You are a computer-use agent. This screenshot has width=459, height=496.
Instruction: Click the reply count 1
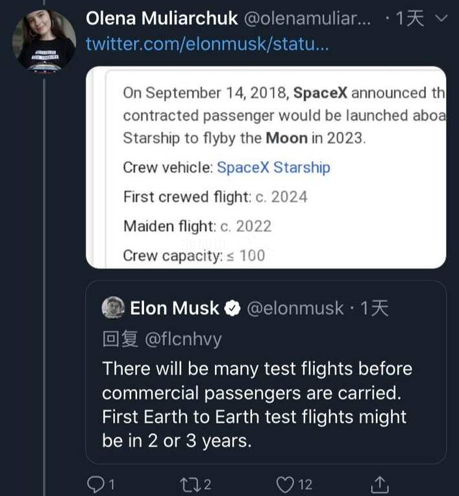point(112,484)
